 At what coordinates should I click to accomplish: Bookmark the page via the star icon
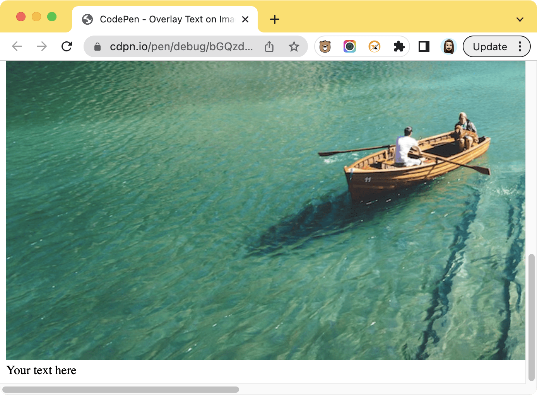pos(294,46)
